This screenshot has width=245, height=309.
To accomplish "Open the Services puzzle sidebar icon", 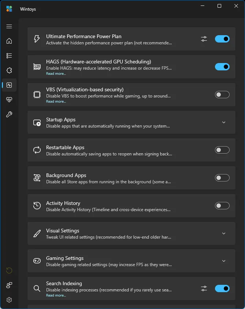I will tap(9, 70).
